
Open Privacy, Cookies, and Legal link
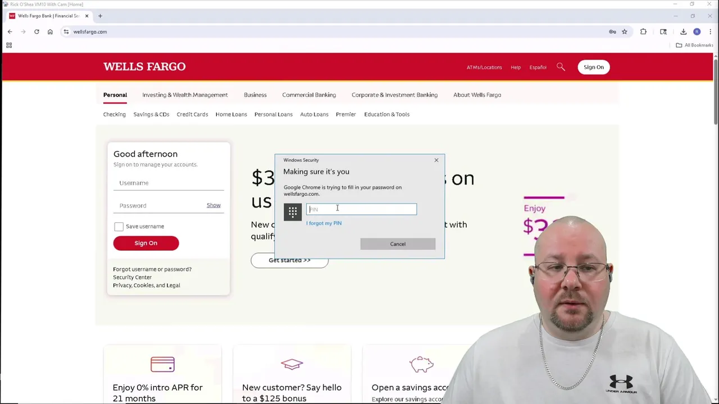[x=147, y=286]
